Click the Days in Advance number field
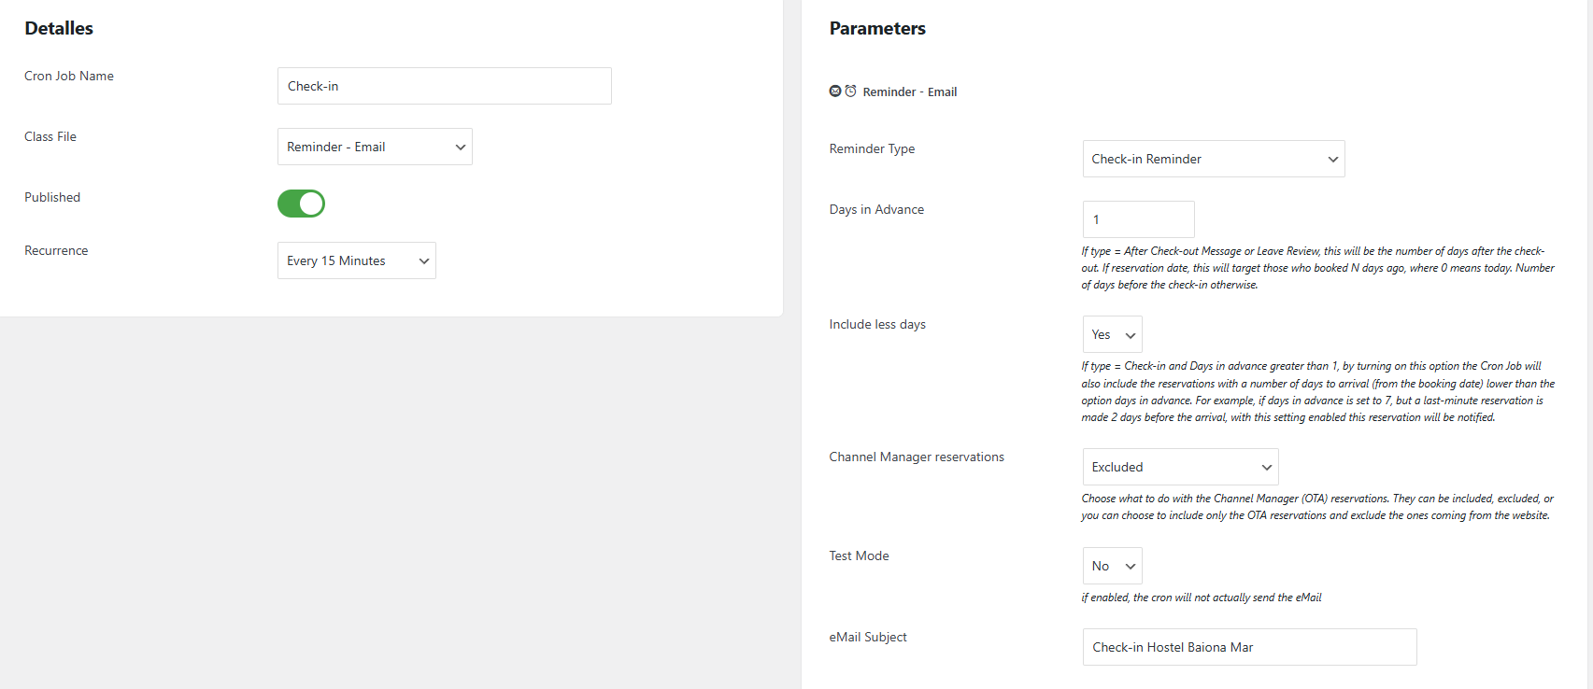 pos(1138,219)
